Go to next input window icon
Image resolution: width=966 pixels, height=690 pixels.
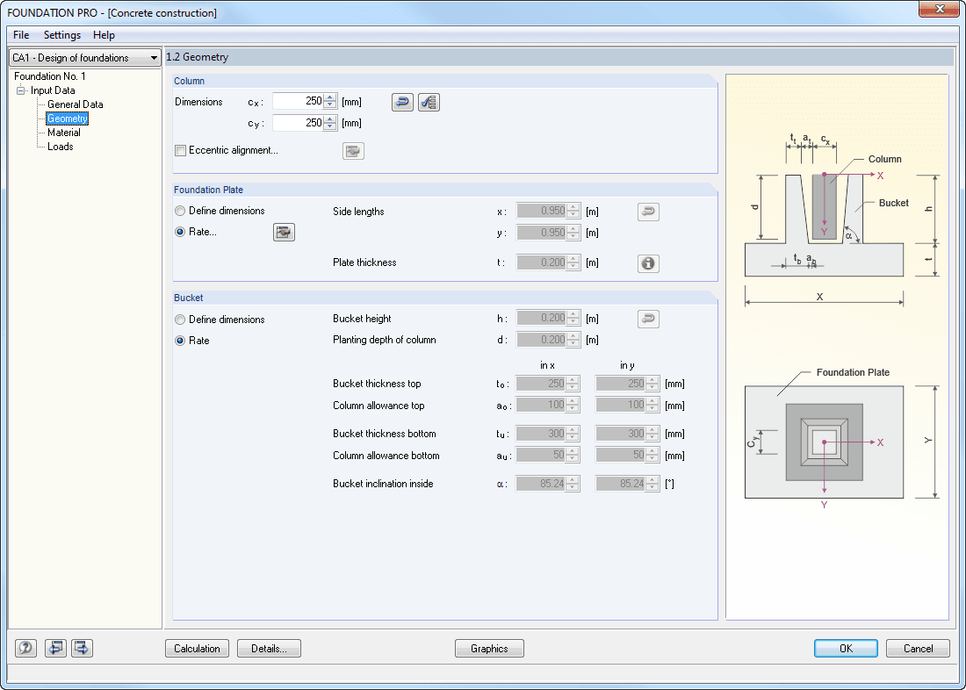(82, 648)
